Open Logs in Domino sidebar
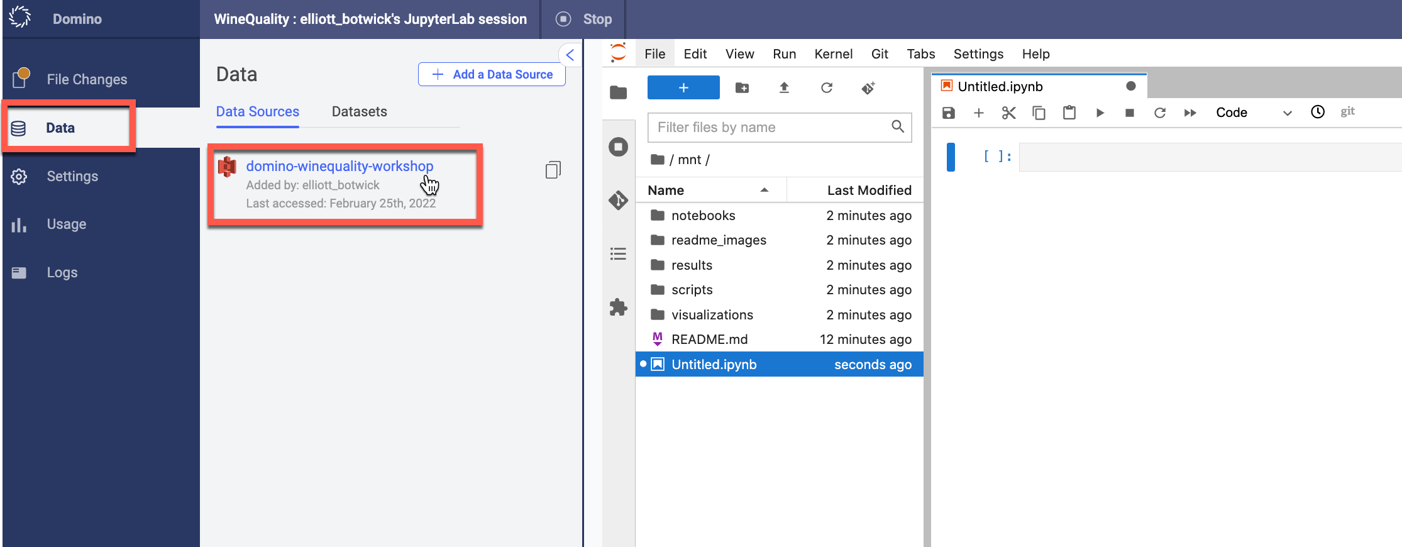The image size is (1402, 547). [x=62, y=272]
